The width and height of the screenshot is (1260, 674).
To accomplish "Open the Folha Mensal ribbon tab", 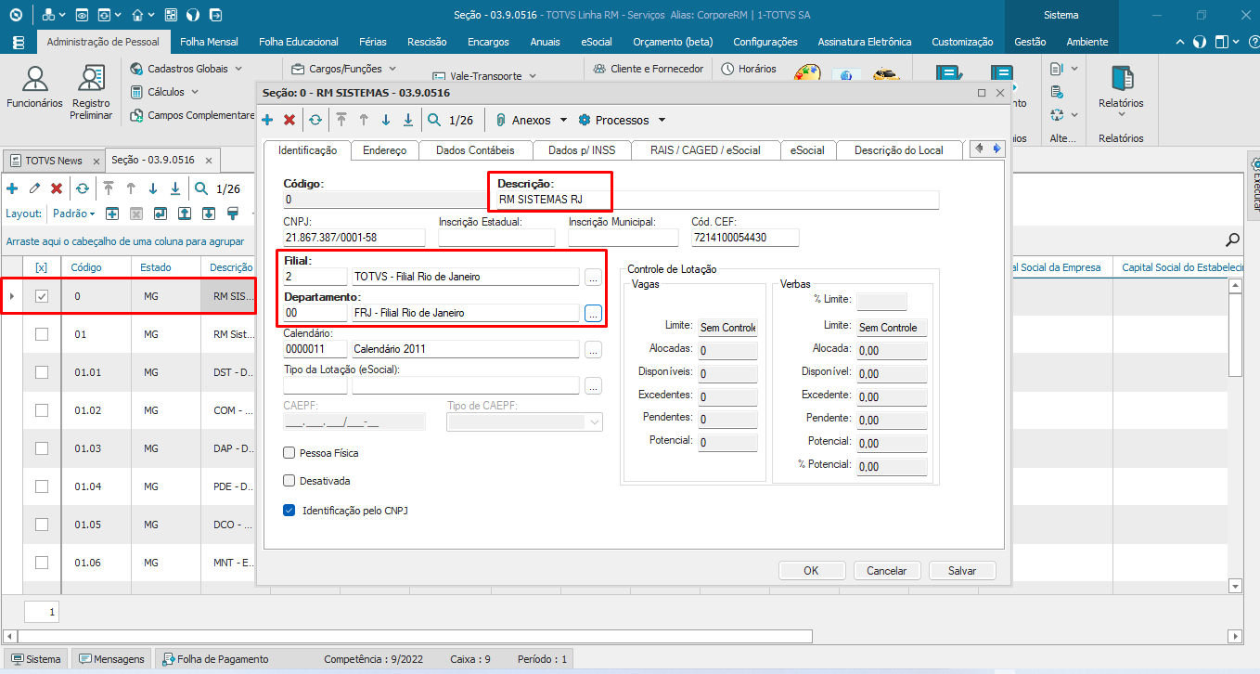I will 209,42.
